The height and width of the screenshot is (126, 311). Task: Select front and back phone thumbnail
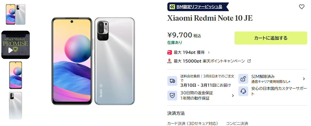16,14
